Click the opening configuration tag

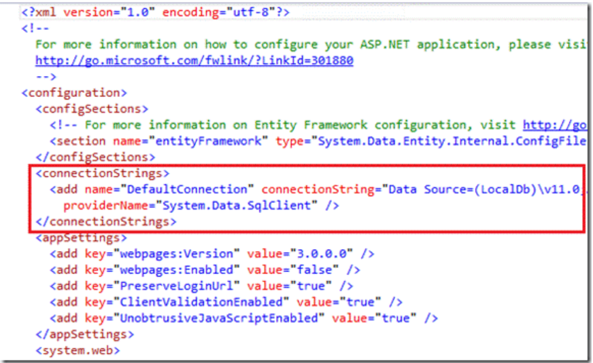click(74, 93)
